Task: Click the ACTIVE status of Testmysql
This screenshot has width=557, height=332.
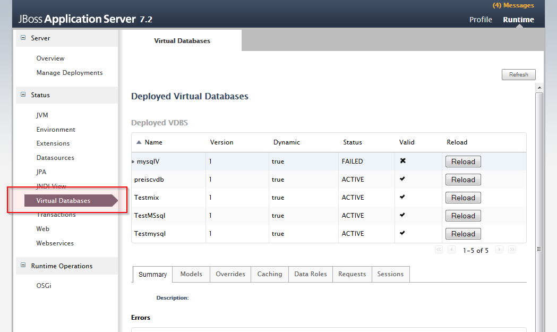Action: pos(353,234)
